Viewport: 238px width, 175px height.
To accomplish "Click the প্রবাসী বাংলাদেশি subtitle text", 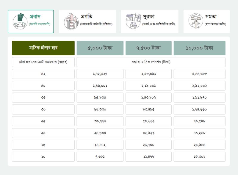I will 40,24.
